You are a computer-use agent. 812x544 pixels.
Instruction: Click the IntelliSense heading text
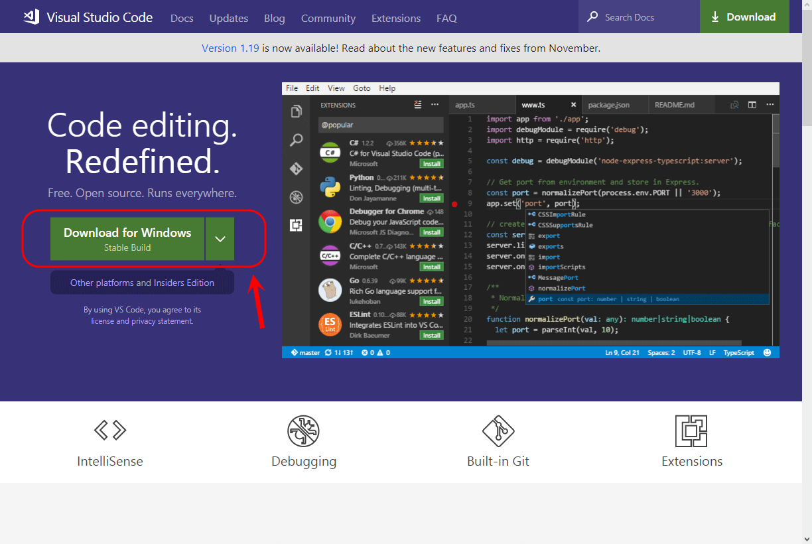[110, 461]
